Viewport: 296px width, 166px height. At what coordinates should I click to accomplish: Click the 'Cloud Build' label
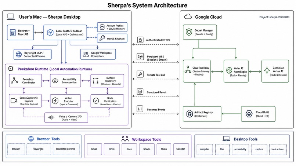pos(263,112)
